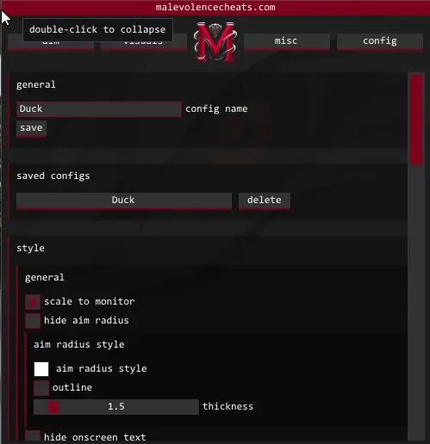Delete the Duck saved config
Image resolution: width=430 pixels, height=444 pixels.
[x=265, y=200]
